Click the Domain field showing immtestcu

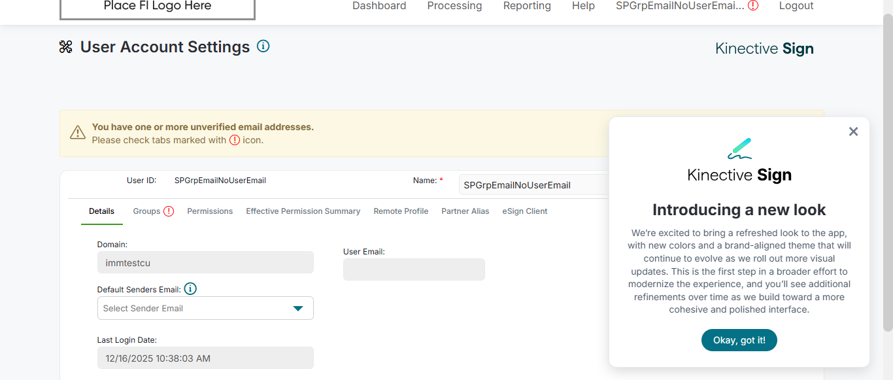205,262
